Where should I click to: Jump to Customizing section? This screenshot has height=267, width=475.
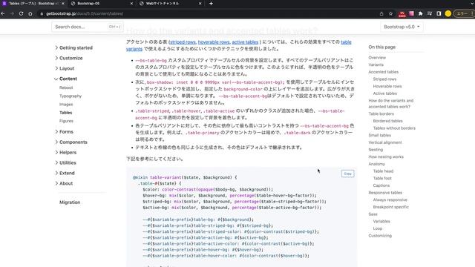click(380, 236)
